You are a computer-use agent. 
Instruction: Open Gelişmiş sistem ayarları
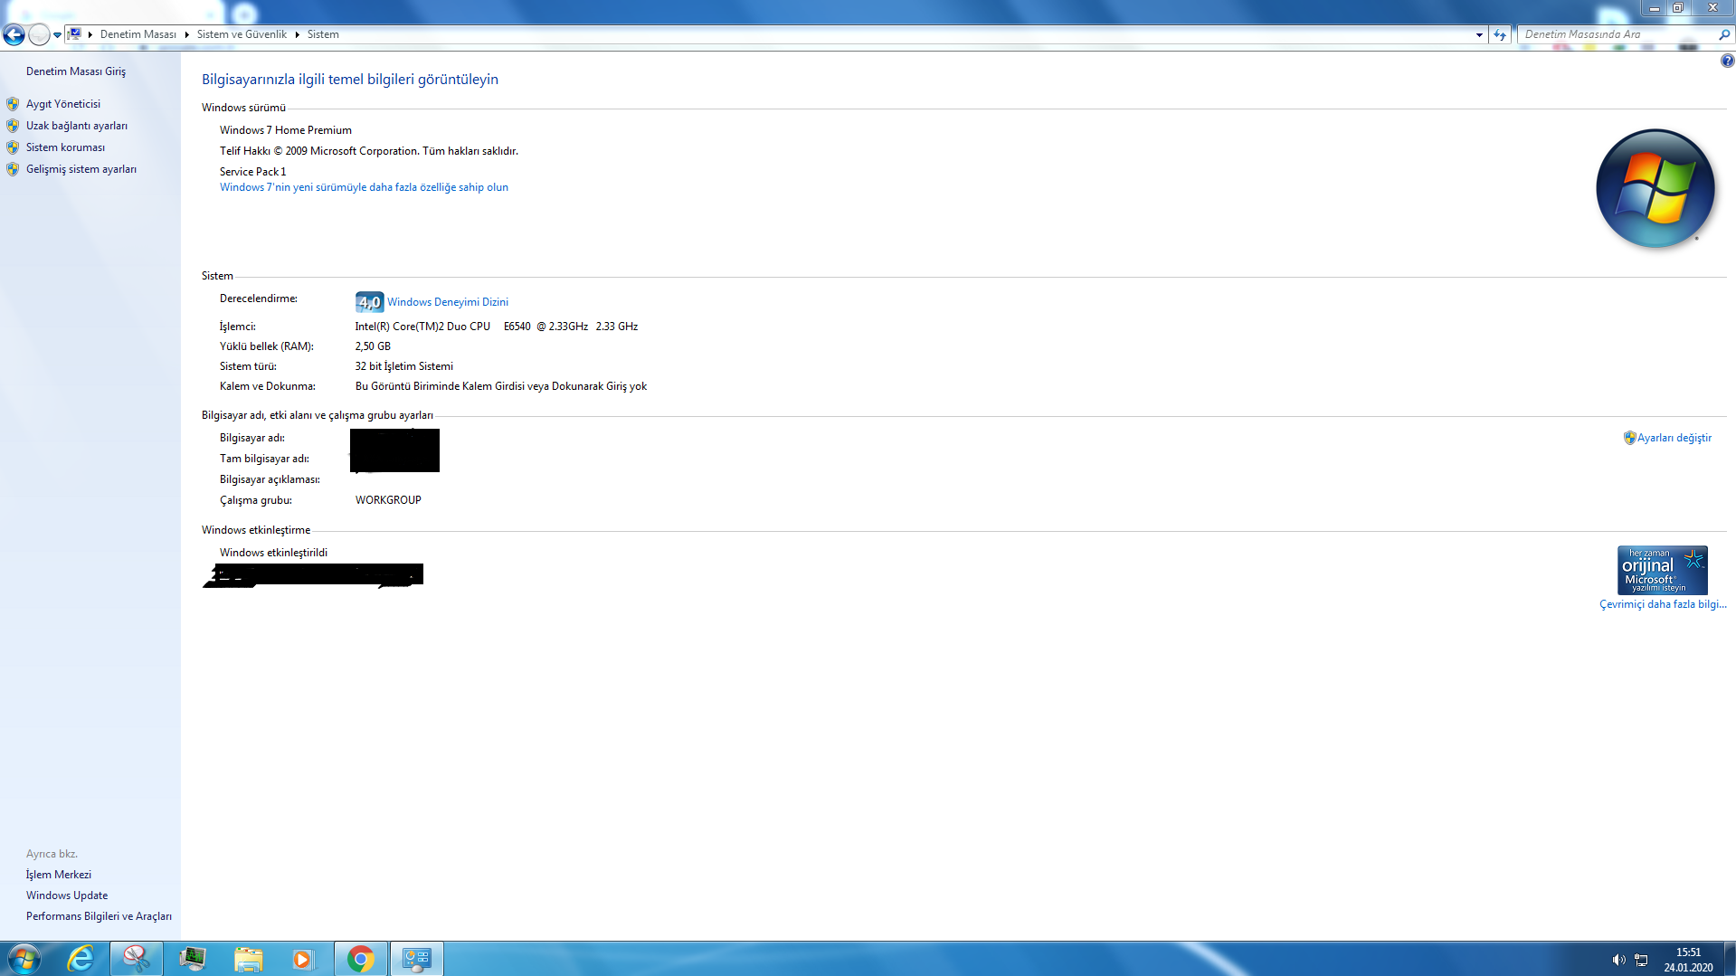click(x=81, y=169)
